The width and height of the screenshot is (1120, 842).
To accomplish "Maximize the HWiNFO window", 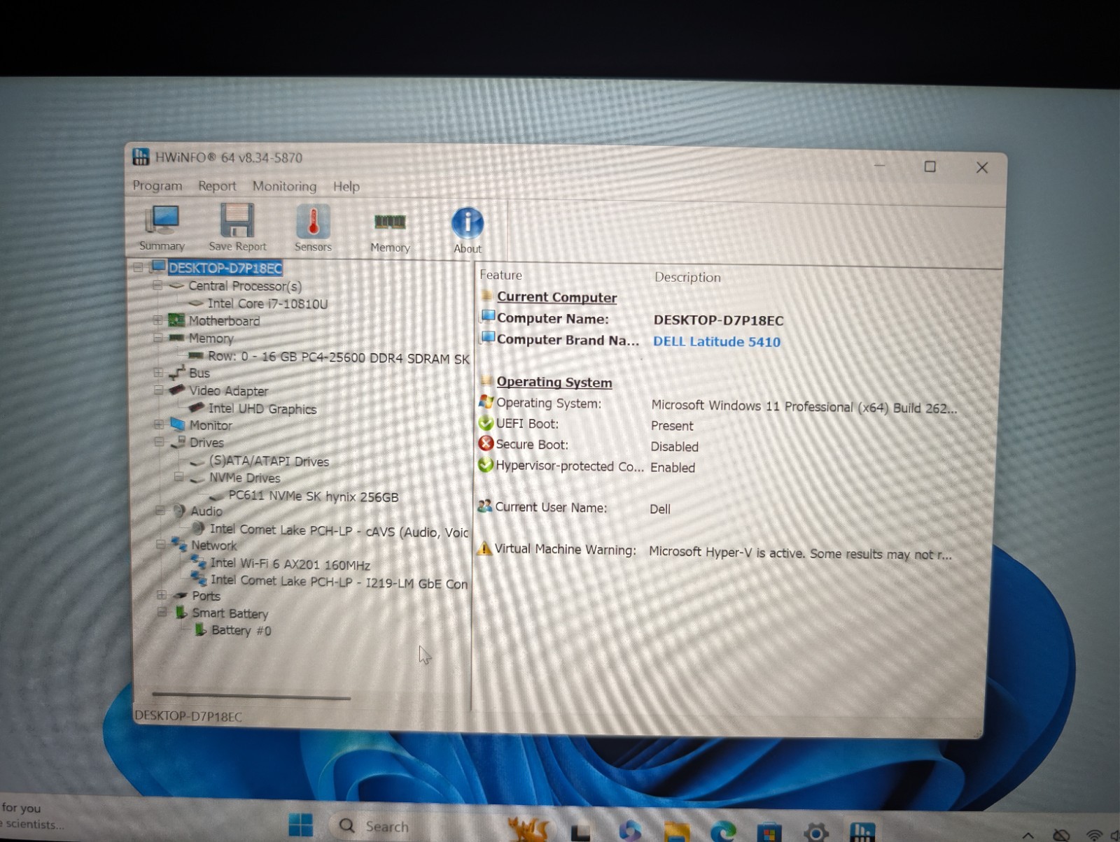I will (930, 166).
